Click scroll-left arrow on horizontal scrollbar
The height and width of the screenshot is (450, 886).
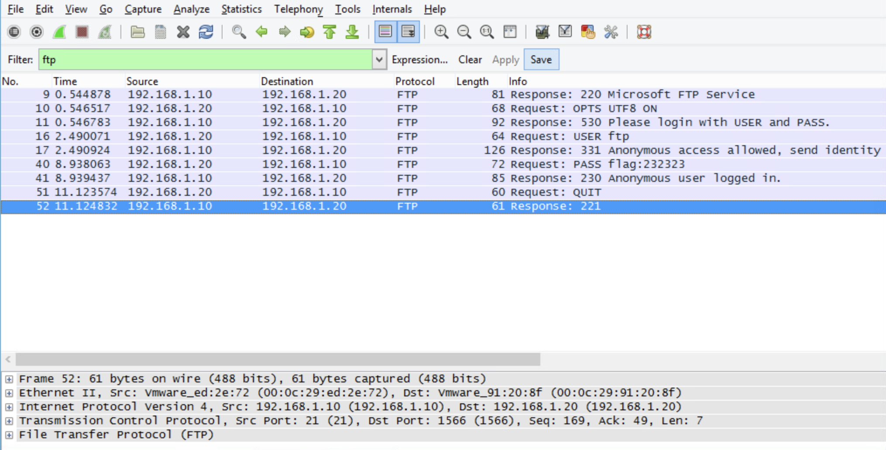(8, 360)
